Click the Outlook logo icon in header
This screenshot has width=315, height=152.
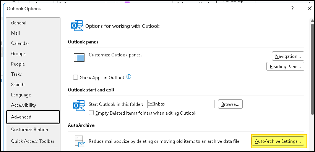[77, 26]
